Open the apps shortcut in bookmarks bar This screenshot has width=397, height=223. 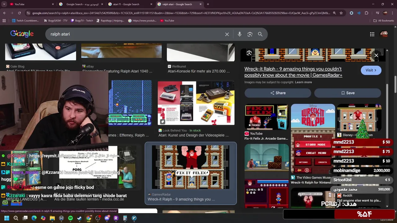4,20
